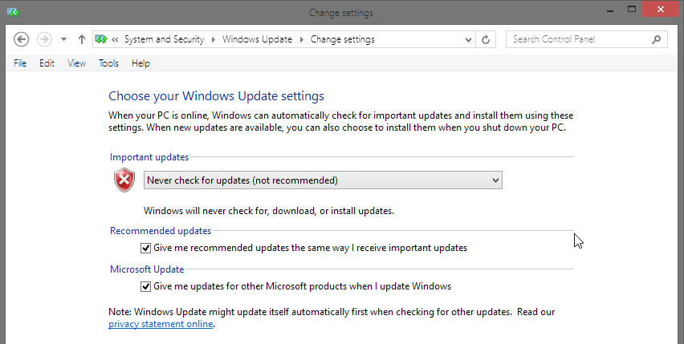Click the Back navigation arrow
The width and height of the screenshot is (684, 344).
point(22,39)
